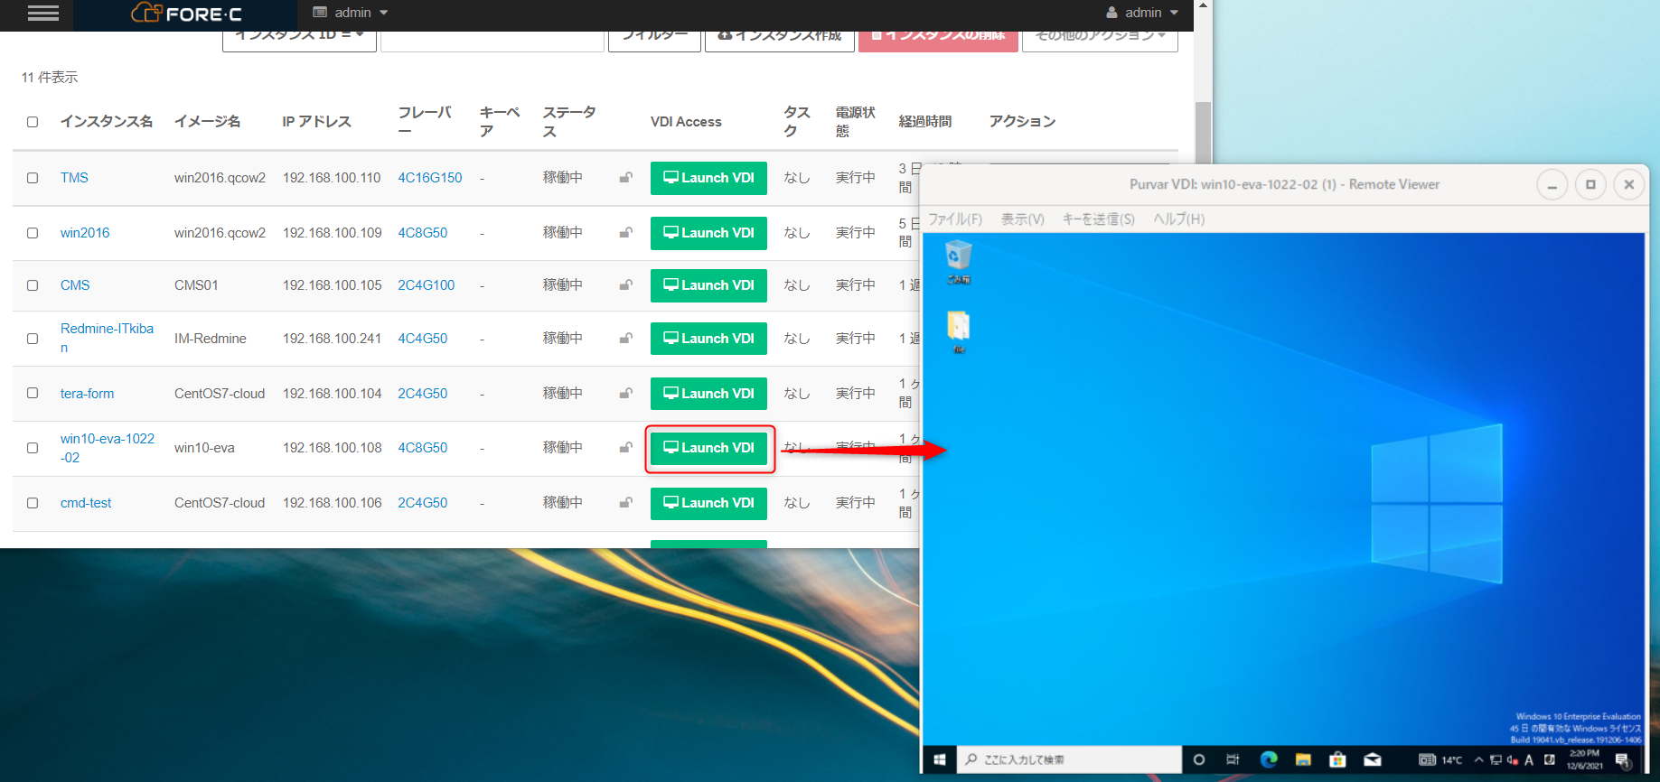1660x782 pixels.
Task: Open the win10-eva-1022-02 instance link
Action: pos(107,448)
